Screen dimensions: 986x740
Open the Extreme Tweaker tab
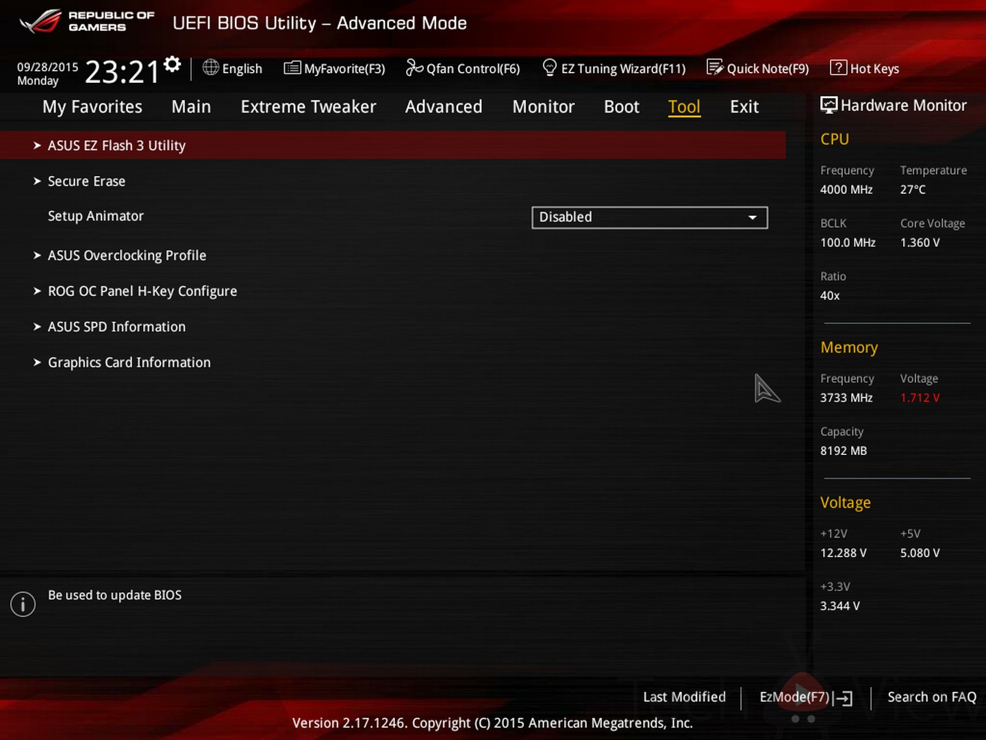(x=308, y=107)
